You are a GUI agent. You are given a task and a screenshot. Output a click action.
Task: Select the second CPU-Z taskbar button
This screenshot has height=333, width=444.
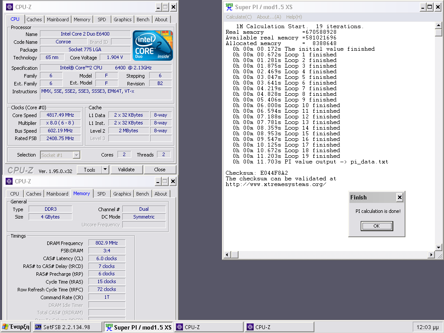click(x=280, y=327)
